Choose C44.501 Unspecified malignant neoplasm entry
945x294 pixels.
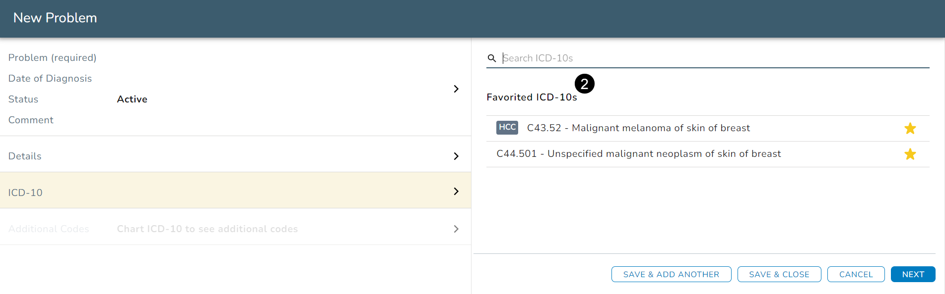tap(638, 154)
